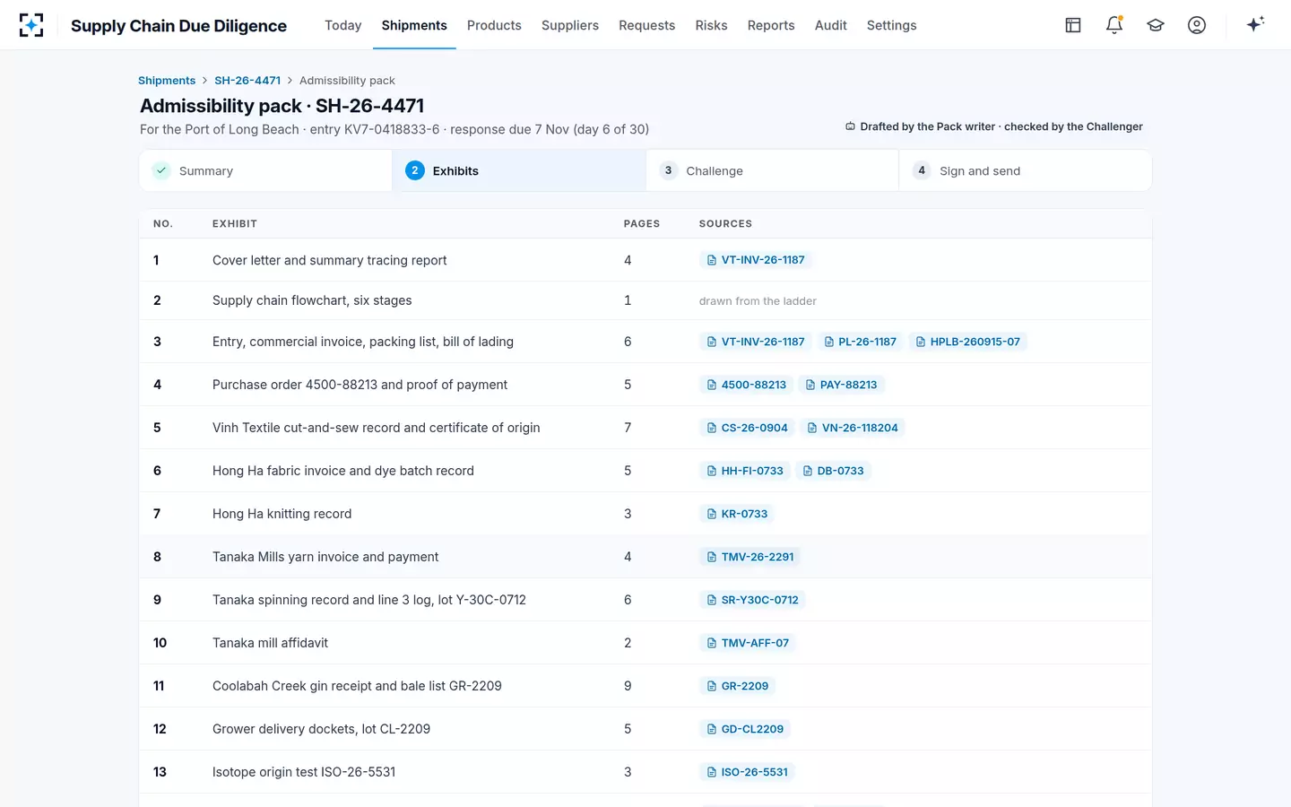The height and width of the screenshot is (807, 1291).
Task: Click the app logo icon
Action: (x=31, y=25)
